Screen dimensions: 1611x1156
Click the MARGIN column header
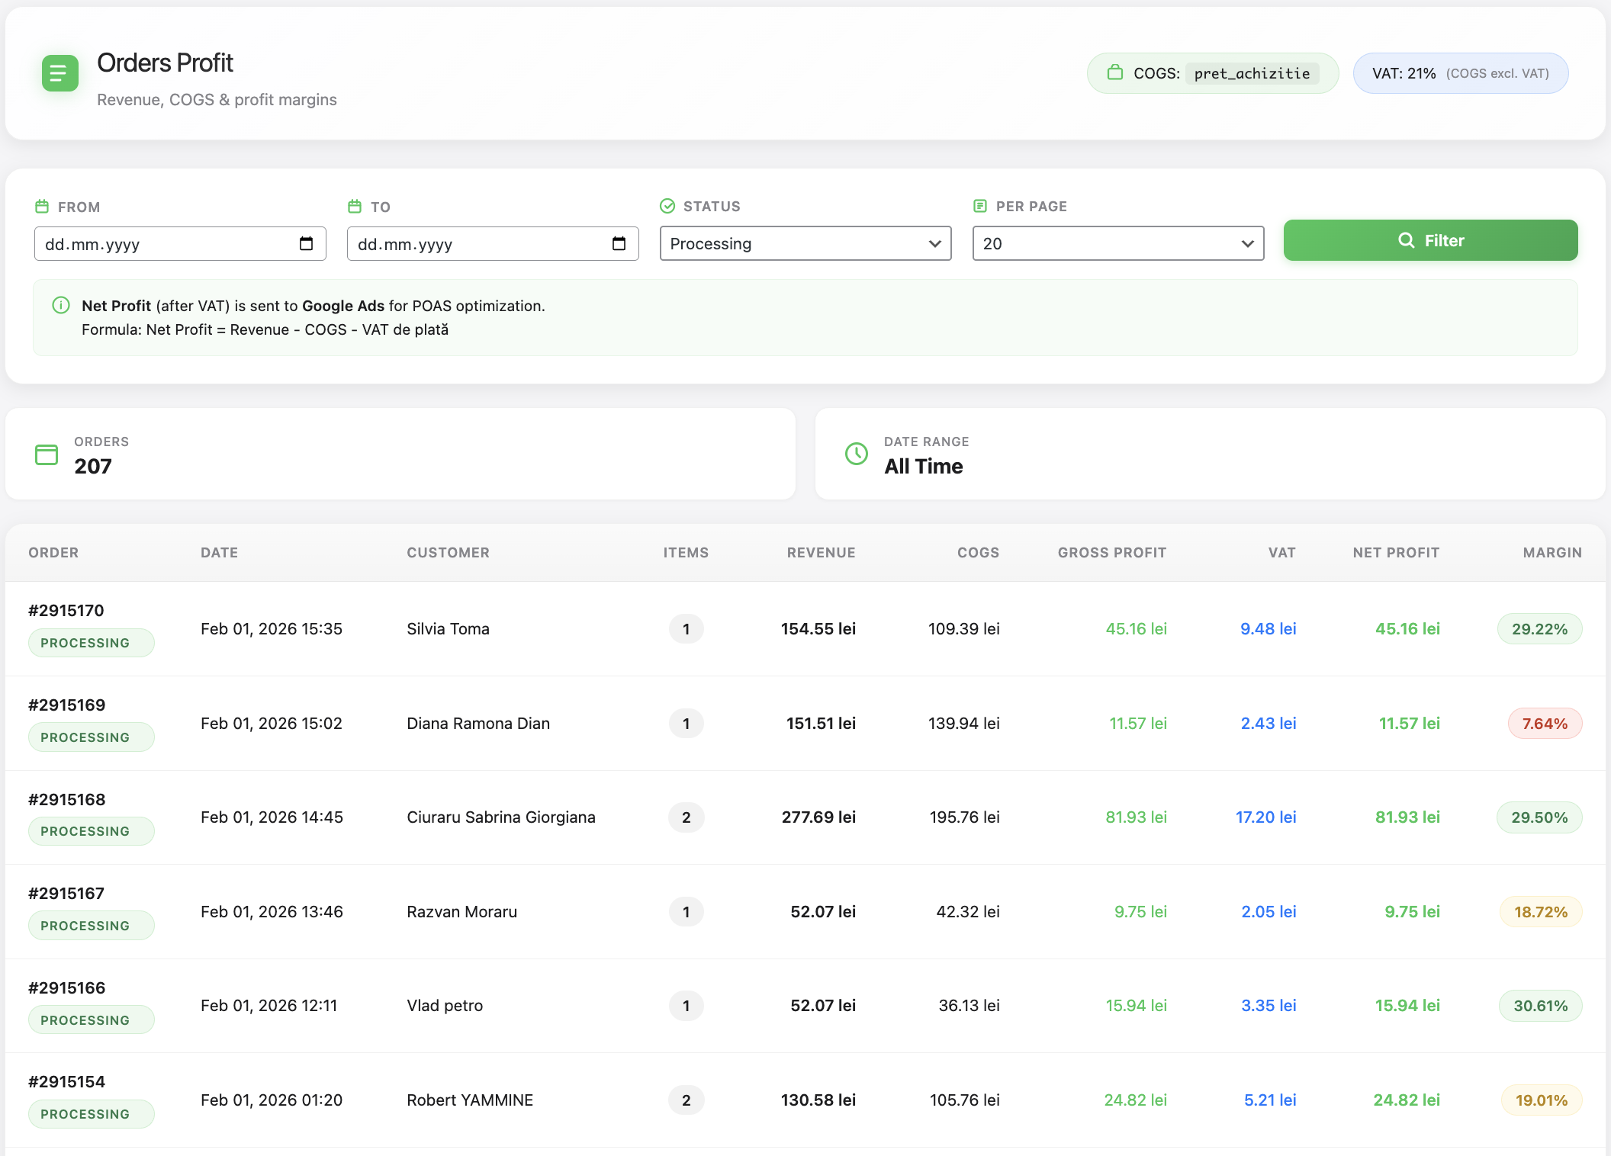pos(1552,552)
